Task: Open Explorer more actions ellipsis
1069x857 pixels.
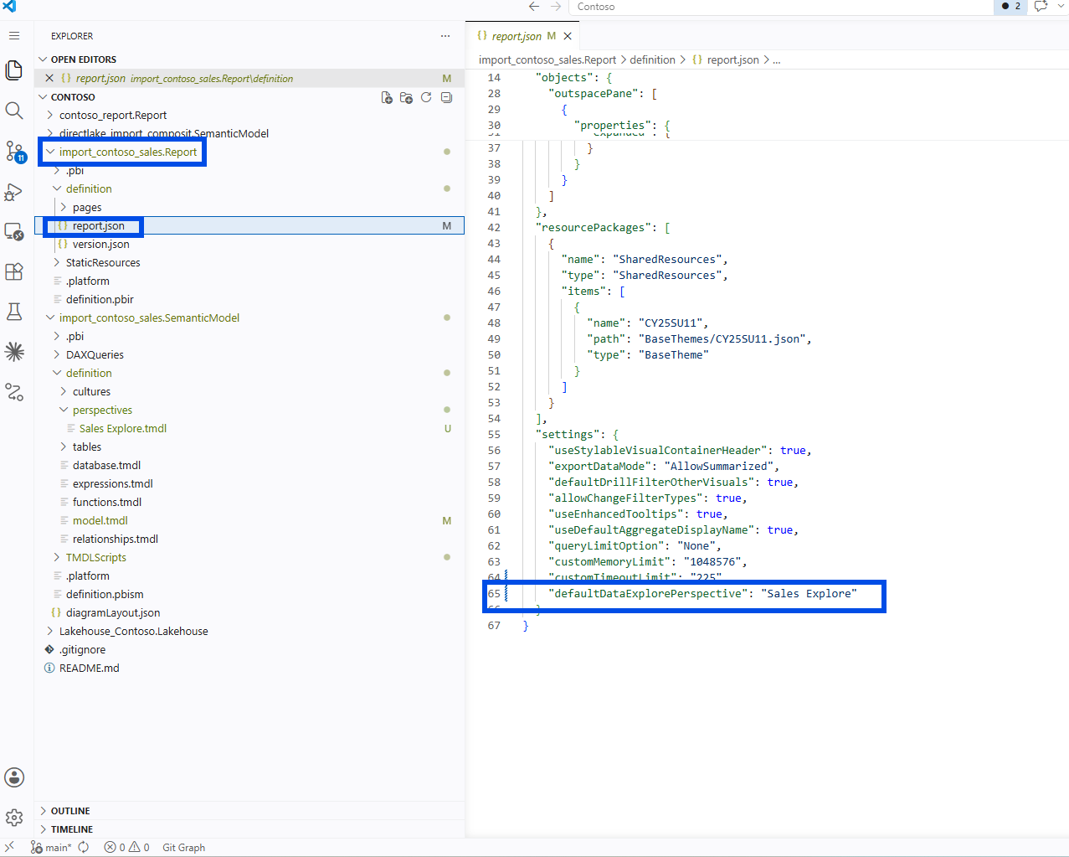Action: click(445, 36)
